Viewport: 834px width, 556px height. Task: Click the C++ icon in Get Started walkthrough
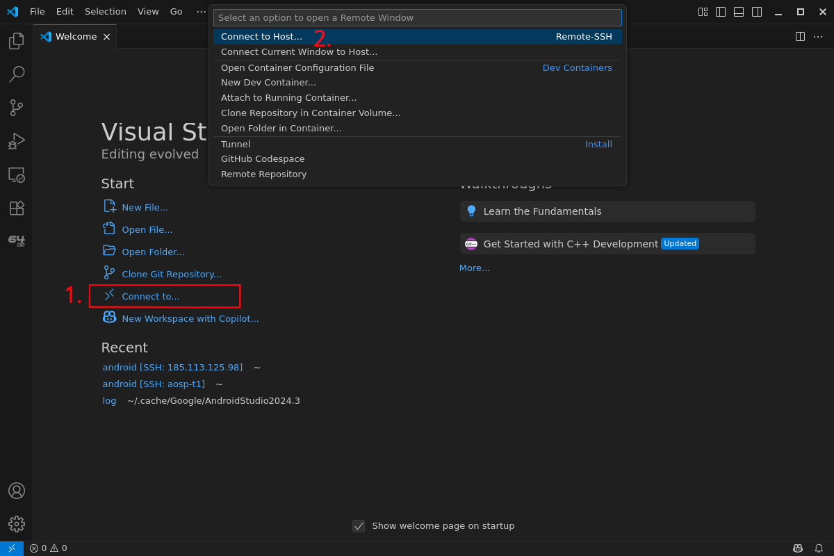(x=471, y=244)
